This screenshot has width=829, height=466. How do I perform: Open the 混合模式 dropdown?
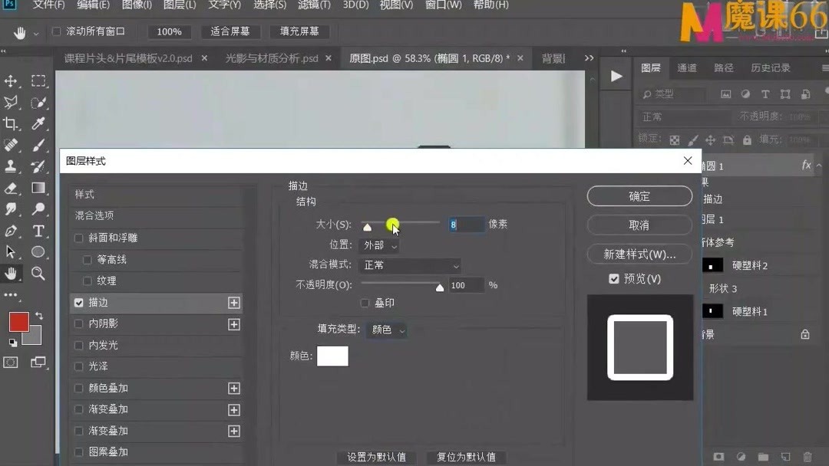click(410, 266)
